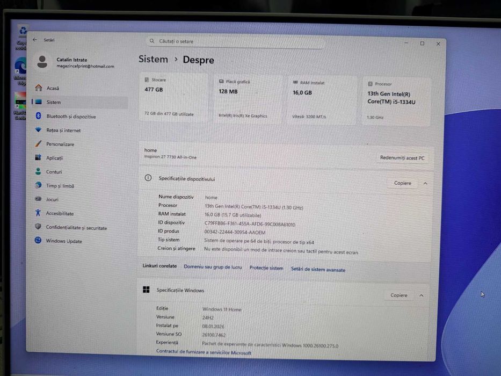501x376 pixels.
Task: Open Domeniu sau grup de lucru link
Action: tap(213, 267)
